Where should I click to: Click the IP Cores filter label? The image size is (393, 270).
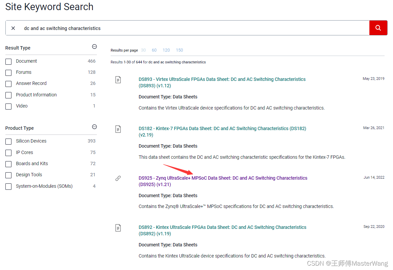[25, 152]
